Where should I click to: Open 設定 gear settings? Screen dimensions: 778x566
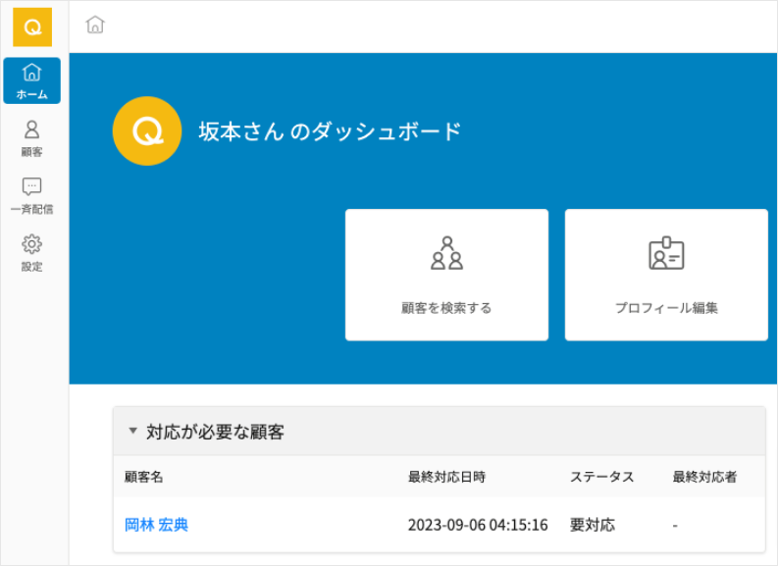32,252
